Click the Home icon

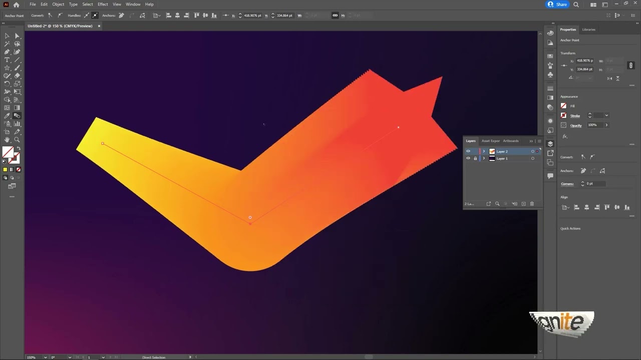click(16, 4)
